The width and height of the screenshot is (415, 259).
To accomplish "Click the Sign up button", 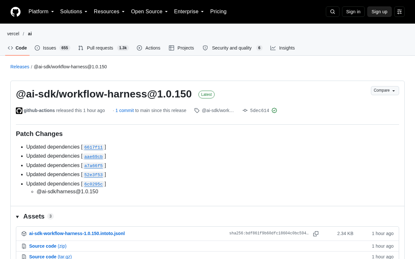I will pyautogui.click(x=379, y=12).
